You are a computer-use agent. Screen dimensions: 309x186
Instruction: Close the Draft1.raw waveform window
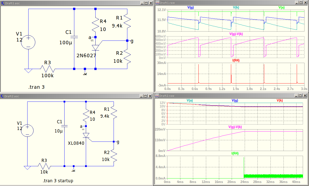(305, 3)
